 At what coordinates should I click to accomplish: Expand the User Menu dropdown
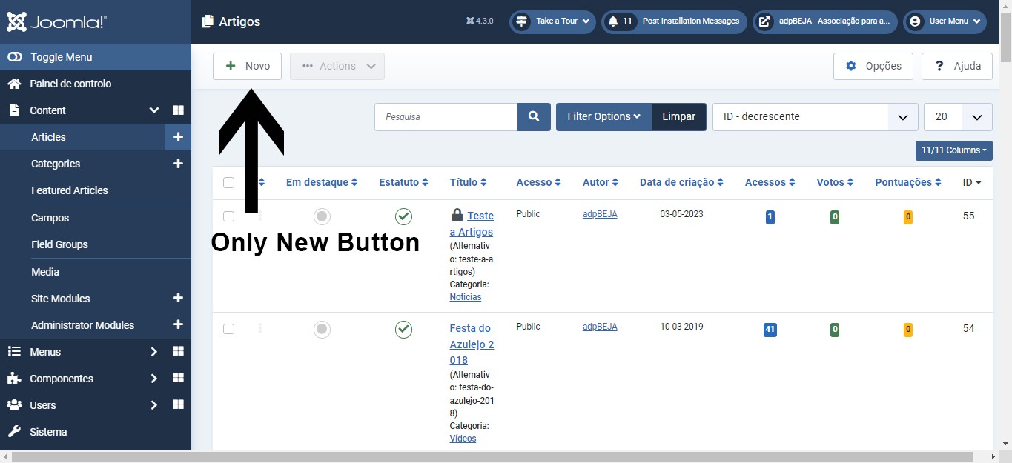click(945, 21)
